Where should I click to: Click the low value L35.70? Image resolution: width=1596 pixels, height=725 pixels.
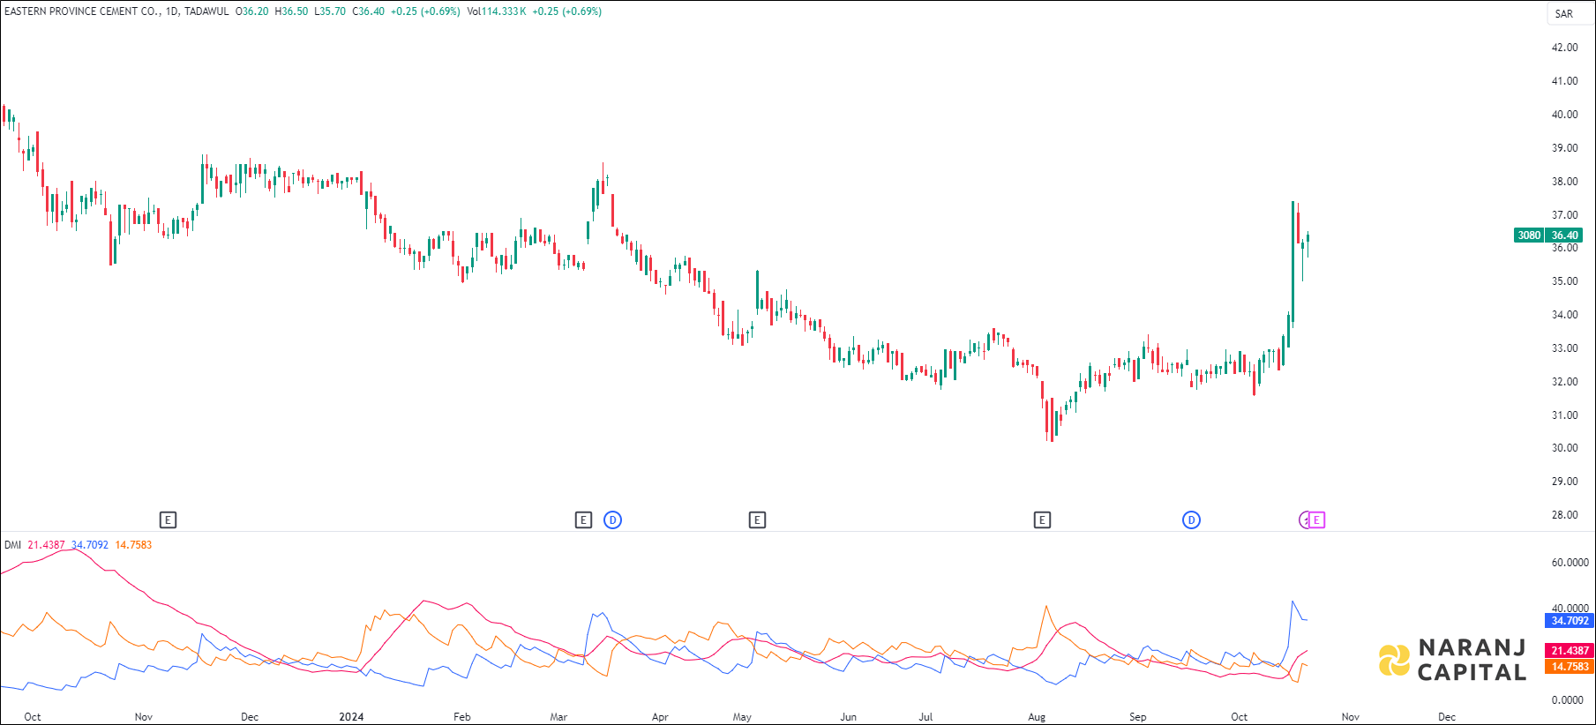click(330, 11)
